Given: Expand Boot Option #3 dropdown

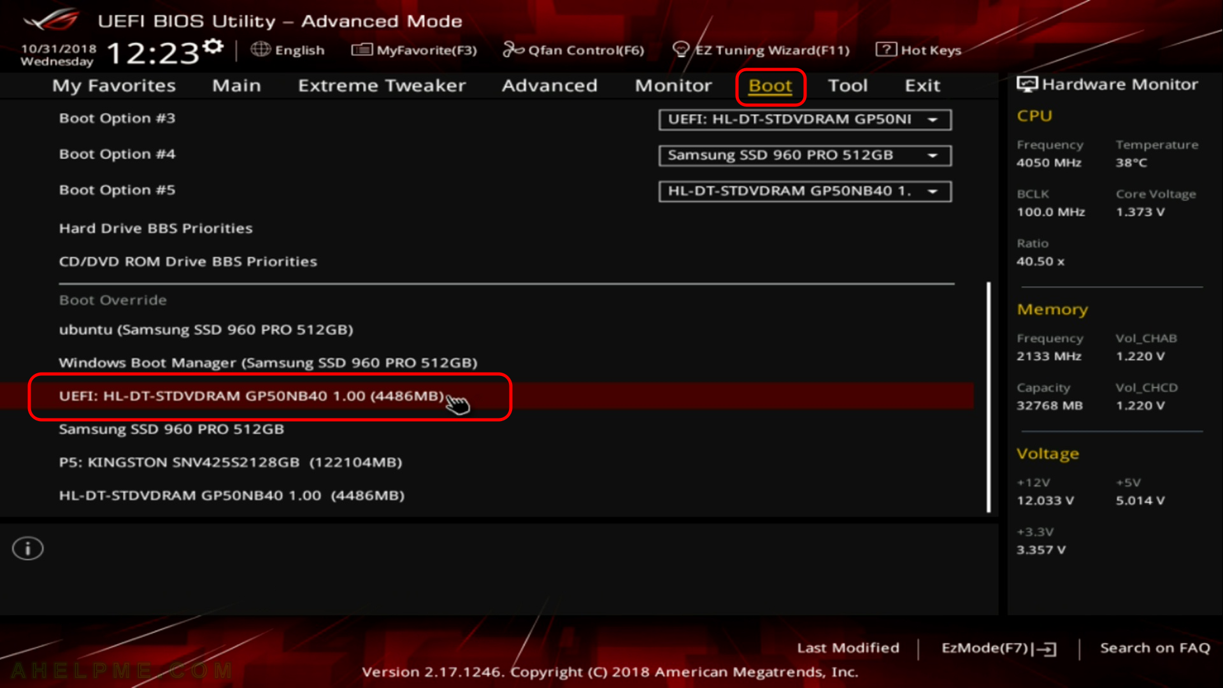Looking at the screenshot, I should [935, 119].
